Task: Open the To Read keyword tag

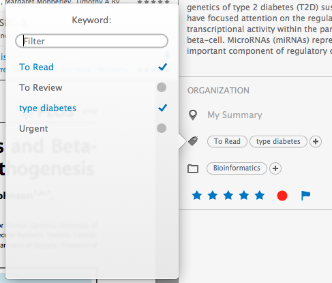Action: click(x=227, y=142)
